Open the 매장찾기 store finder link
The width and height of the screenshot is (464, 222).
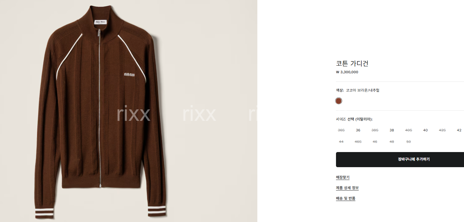click(343, 178)
